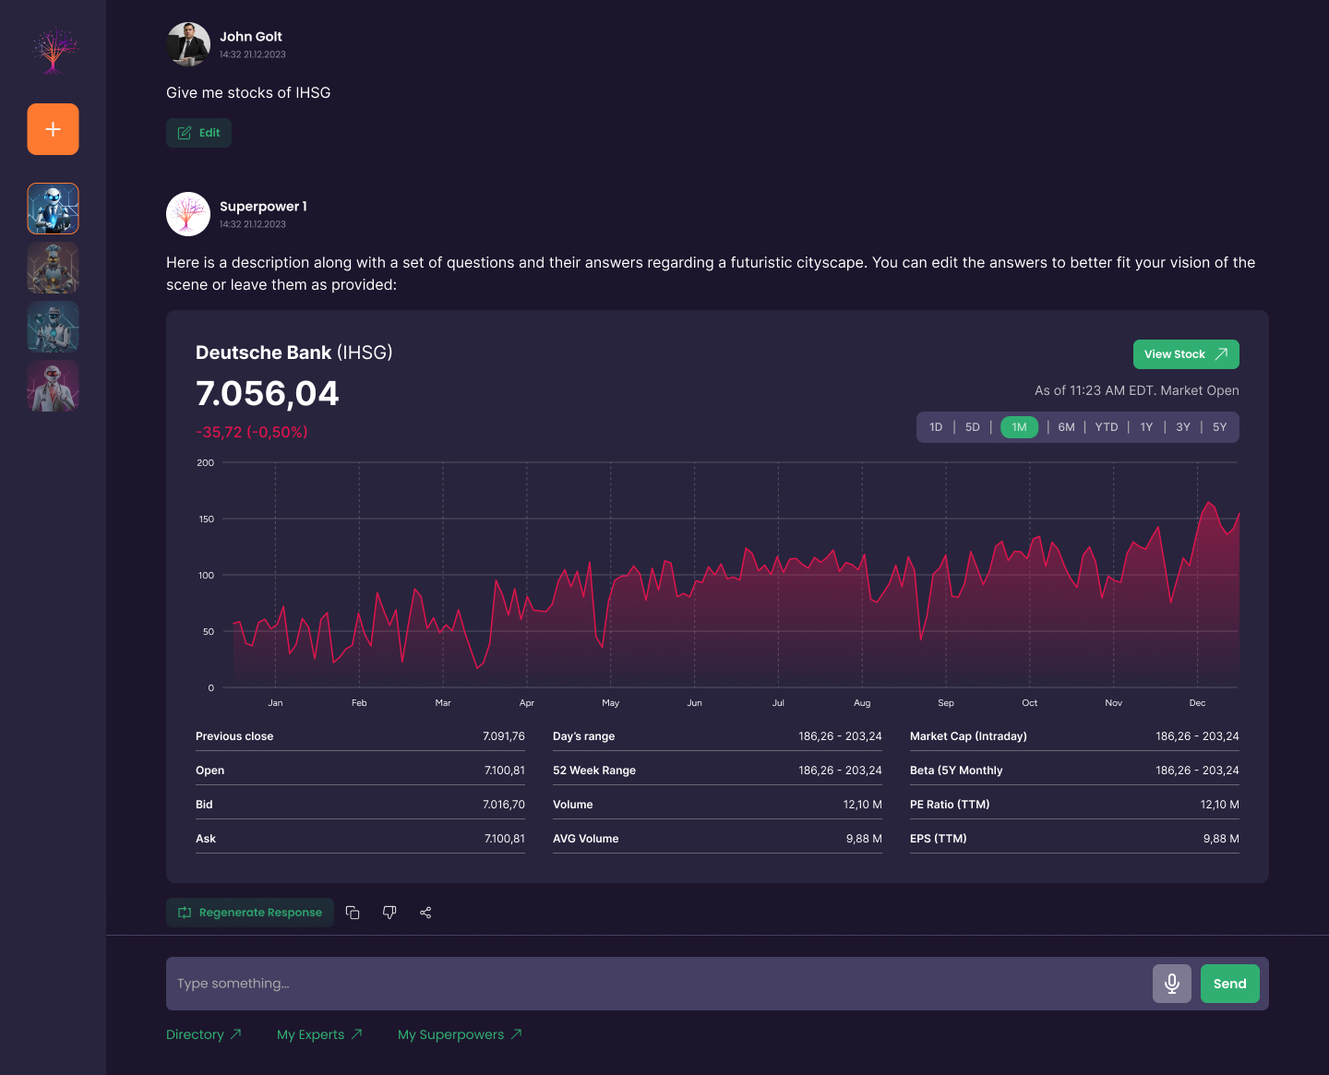Click the tree logo in sidebar
Screen dimensions: 1329x1075
54,51
